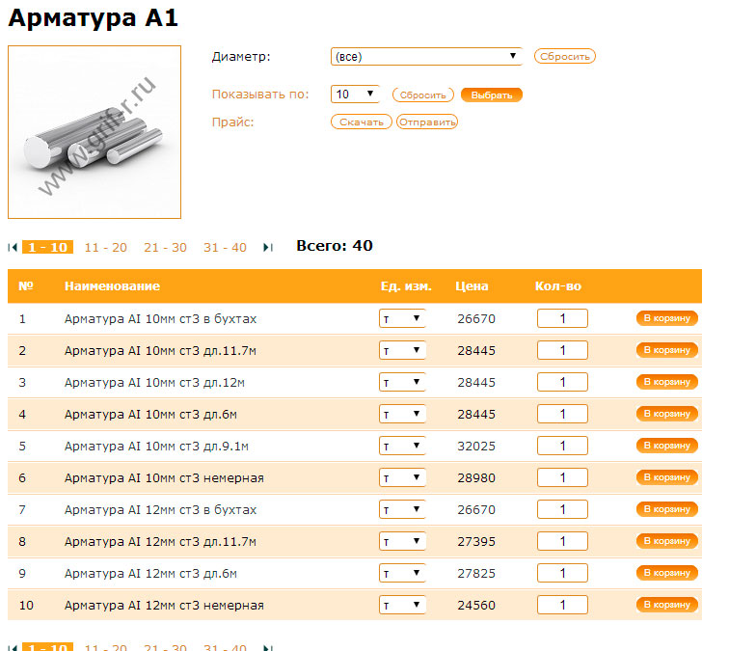
Task: Click quantity field for 12мм дл.6м row
Action: tap(562, 573)
